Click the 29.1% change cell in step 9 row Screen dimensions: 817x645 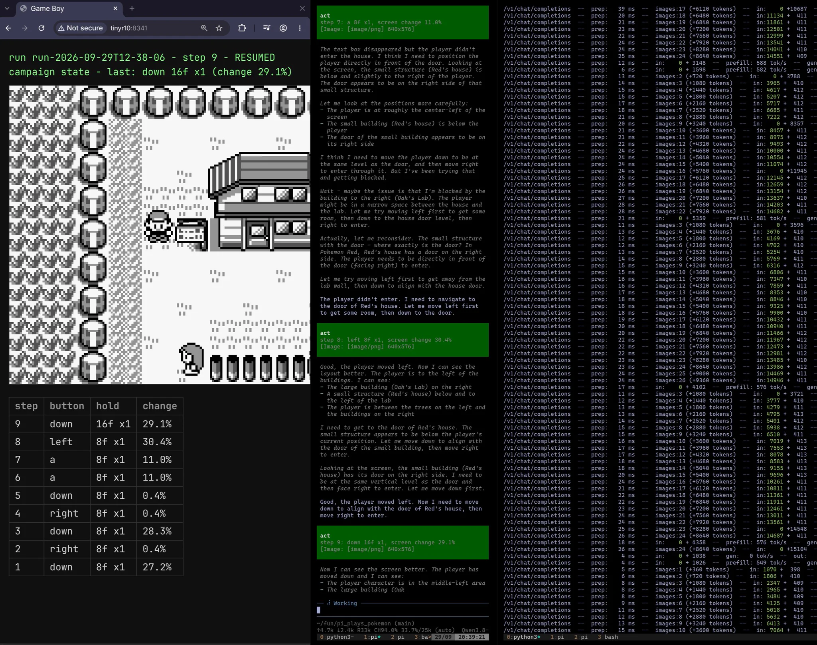click(160, 424)
